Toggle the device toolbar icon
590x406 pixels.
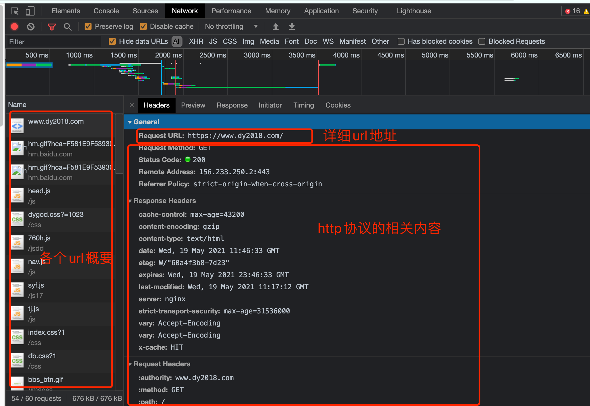30,11
